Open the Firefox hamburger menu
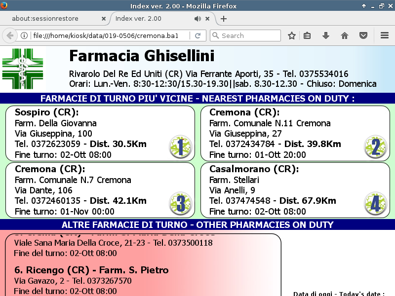Image resolution: width=395 pixels, height=296 pixels. [x=385, y=36]
